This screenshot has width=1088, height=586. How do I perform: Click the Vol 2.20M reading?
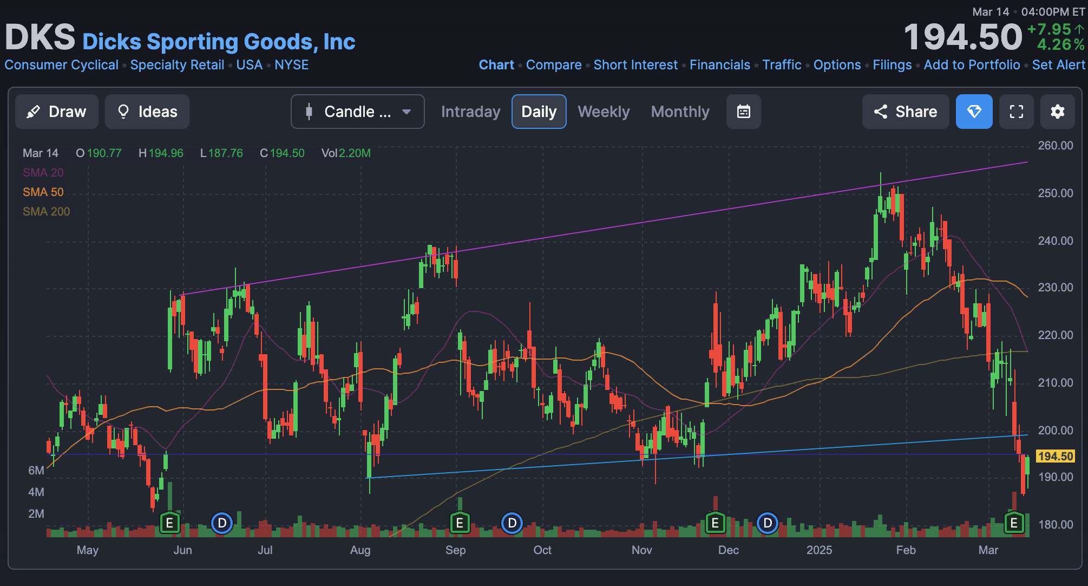(x=346, y=153)
